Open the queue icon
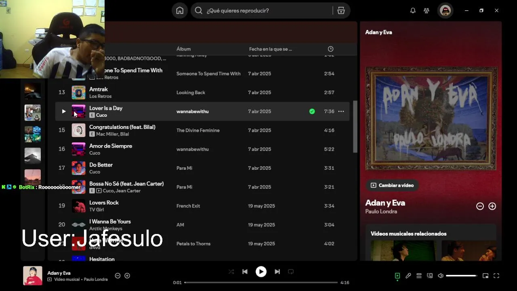The height and width of the screenshot is (291, 517). 419,276
